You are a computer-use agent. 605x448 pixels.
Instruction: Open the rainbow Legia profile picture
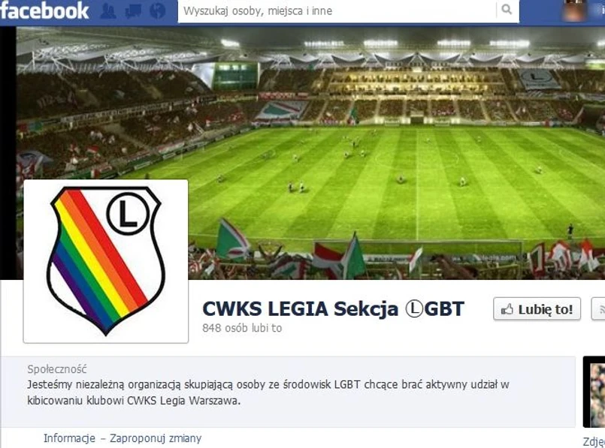pyautogui.click(x=106, y=261)
